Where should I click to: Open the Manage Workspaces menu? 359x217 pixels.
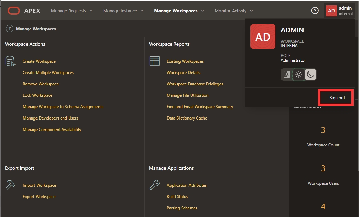point(179,11)
